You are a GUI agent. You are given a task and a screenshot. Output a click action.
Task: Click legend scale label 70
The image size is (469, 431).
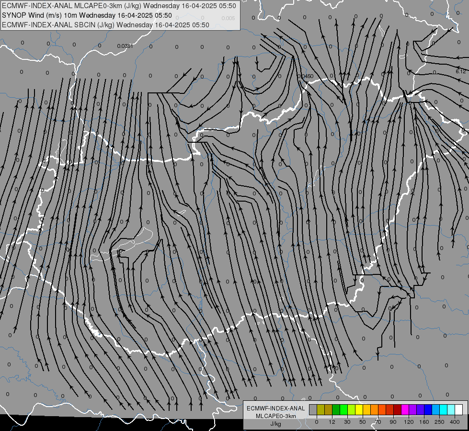click(378, 422)
